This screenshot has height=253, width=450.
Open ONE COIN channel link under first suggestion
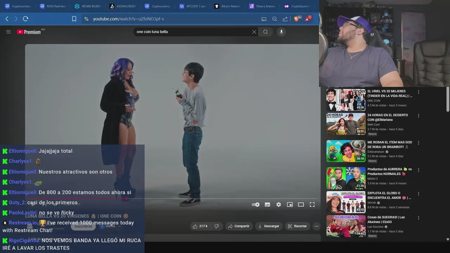374,100
